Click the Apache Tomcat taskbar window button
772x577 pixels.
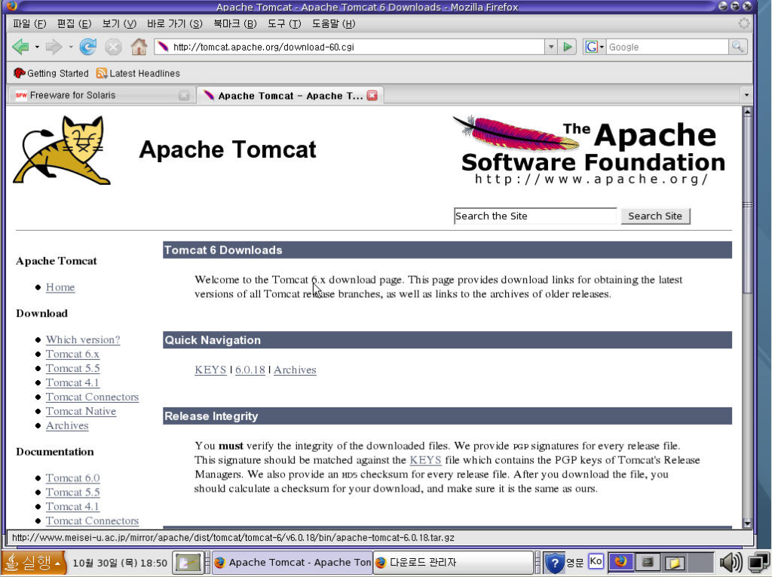pos(292,562)
